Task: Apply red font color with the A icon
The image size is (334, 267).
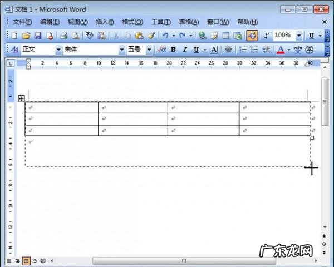Action: point(281,50)
